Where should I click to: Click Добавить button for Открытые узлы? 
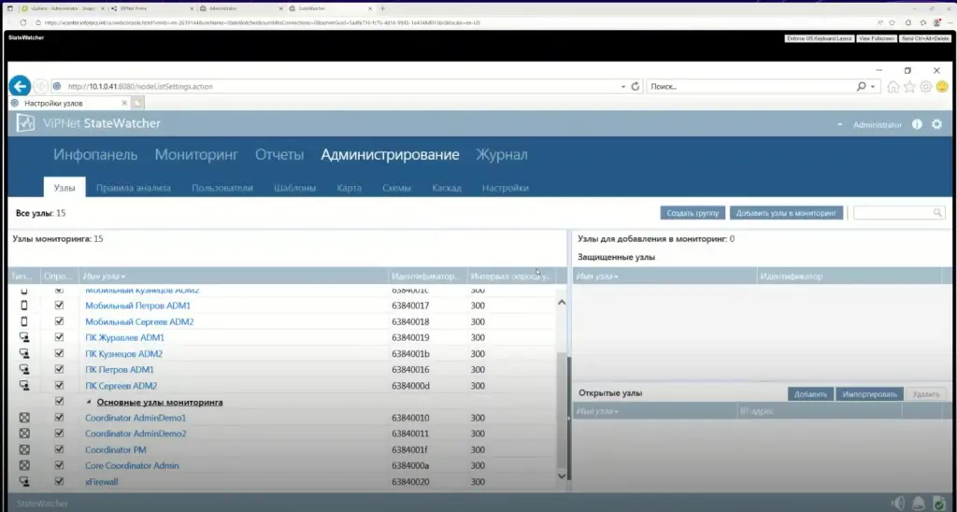pos(810,394)
